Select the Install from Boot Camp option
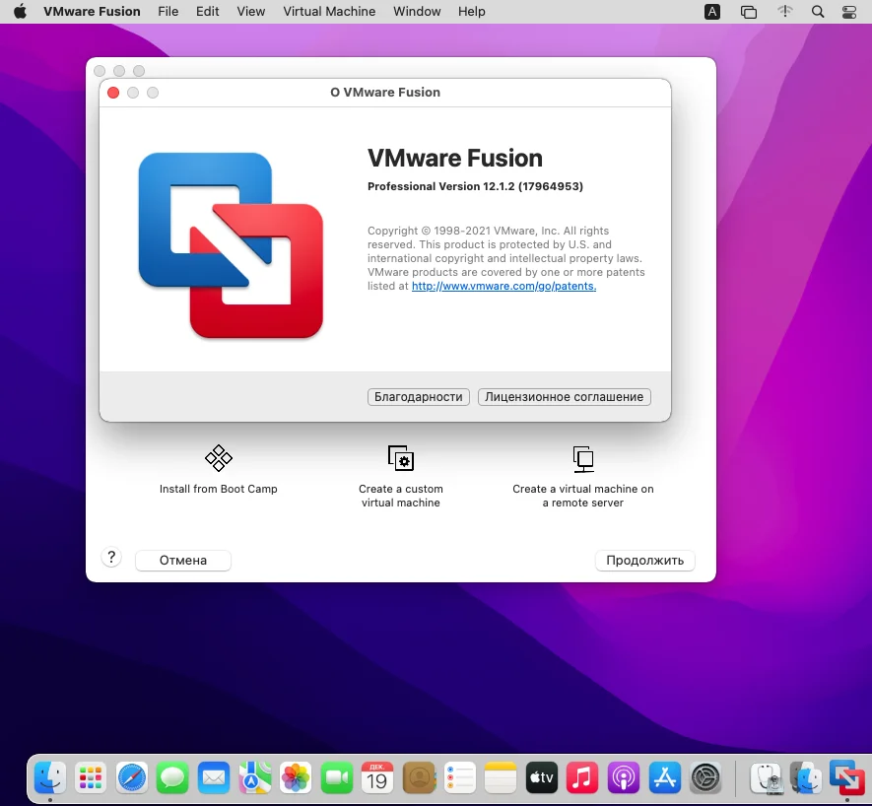The width and height of the screenshot is (872, 806). [218, 469]
